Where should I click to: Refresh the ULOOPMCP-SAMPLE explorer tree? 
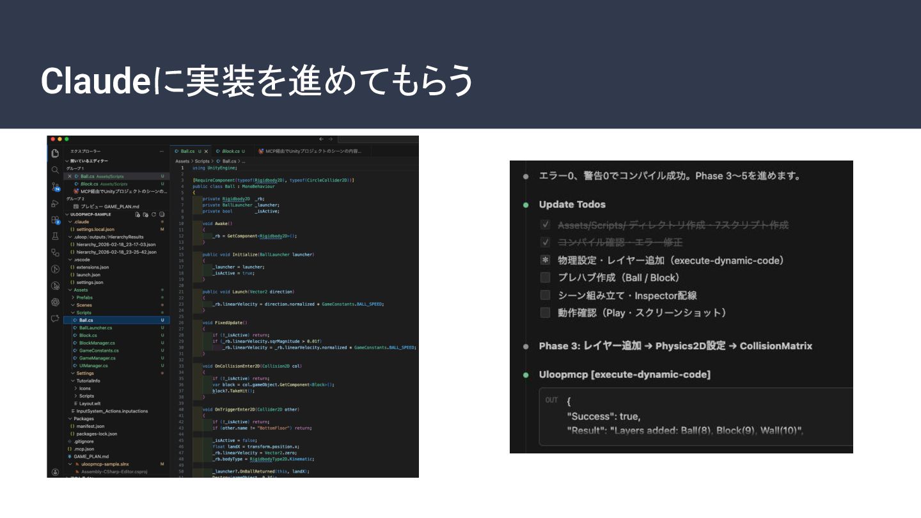pos(153,214)
